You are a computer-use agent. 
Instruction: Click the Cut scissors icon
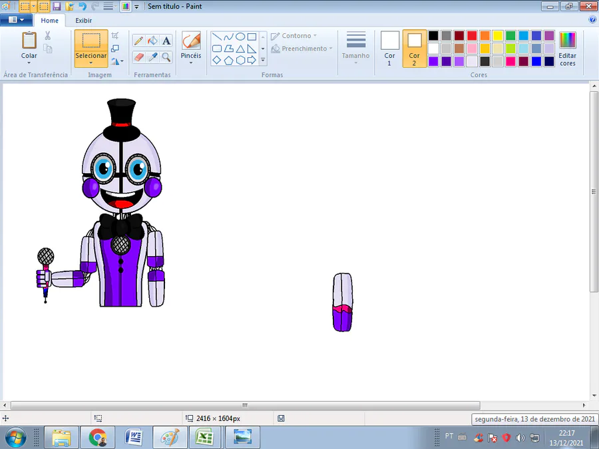click(47, 35)
